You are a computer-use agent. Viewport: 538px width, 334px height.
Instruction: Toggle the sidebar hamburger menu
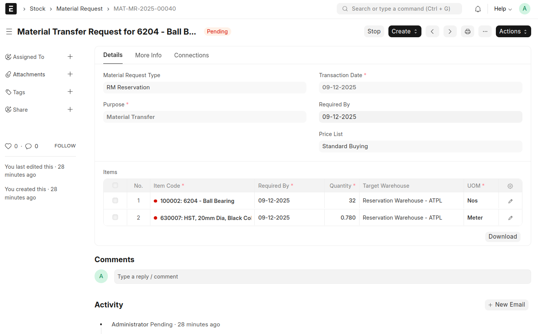tap(9, 32)
